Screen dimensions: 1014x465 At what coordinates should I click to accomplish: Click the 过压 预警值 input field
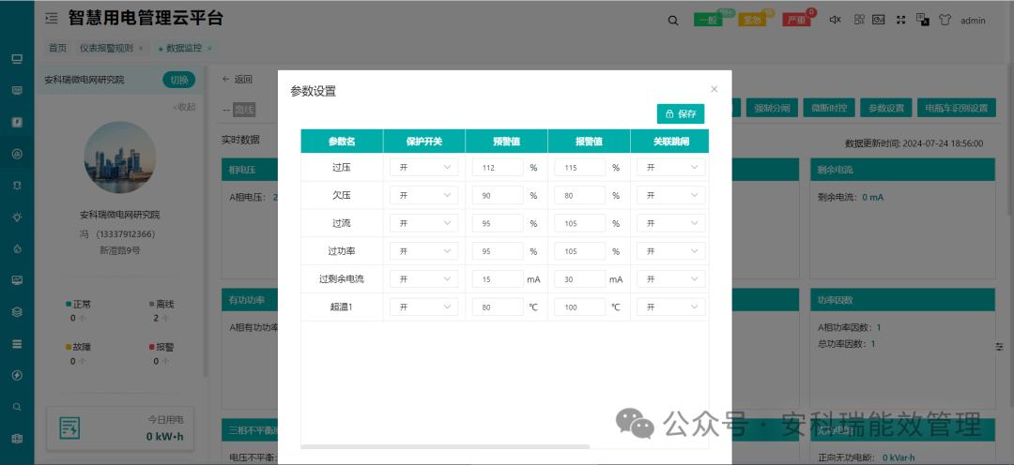pos(498,167)
